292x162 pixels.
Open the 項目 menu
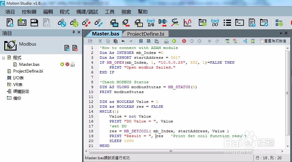pyautogui.click(x=10, y=12)
